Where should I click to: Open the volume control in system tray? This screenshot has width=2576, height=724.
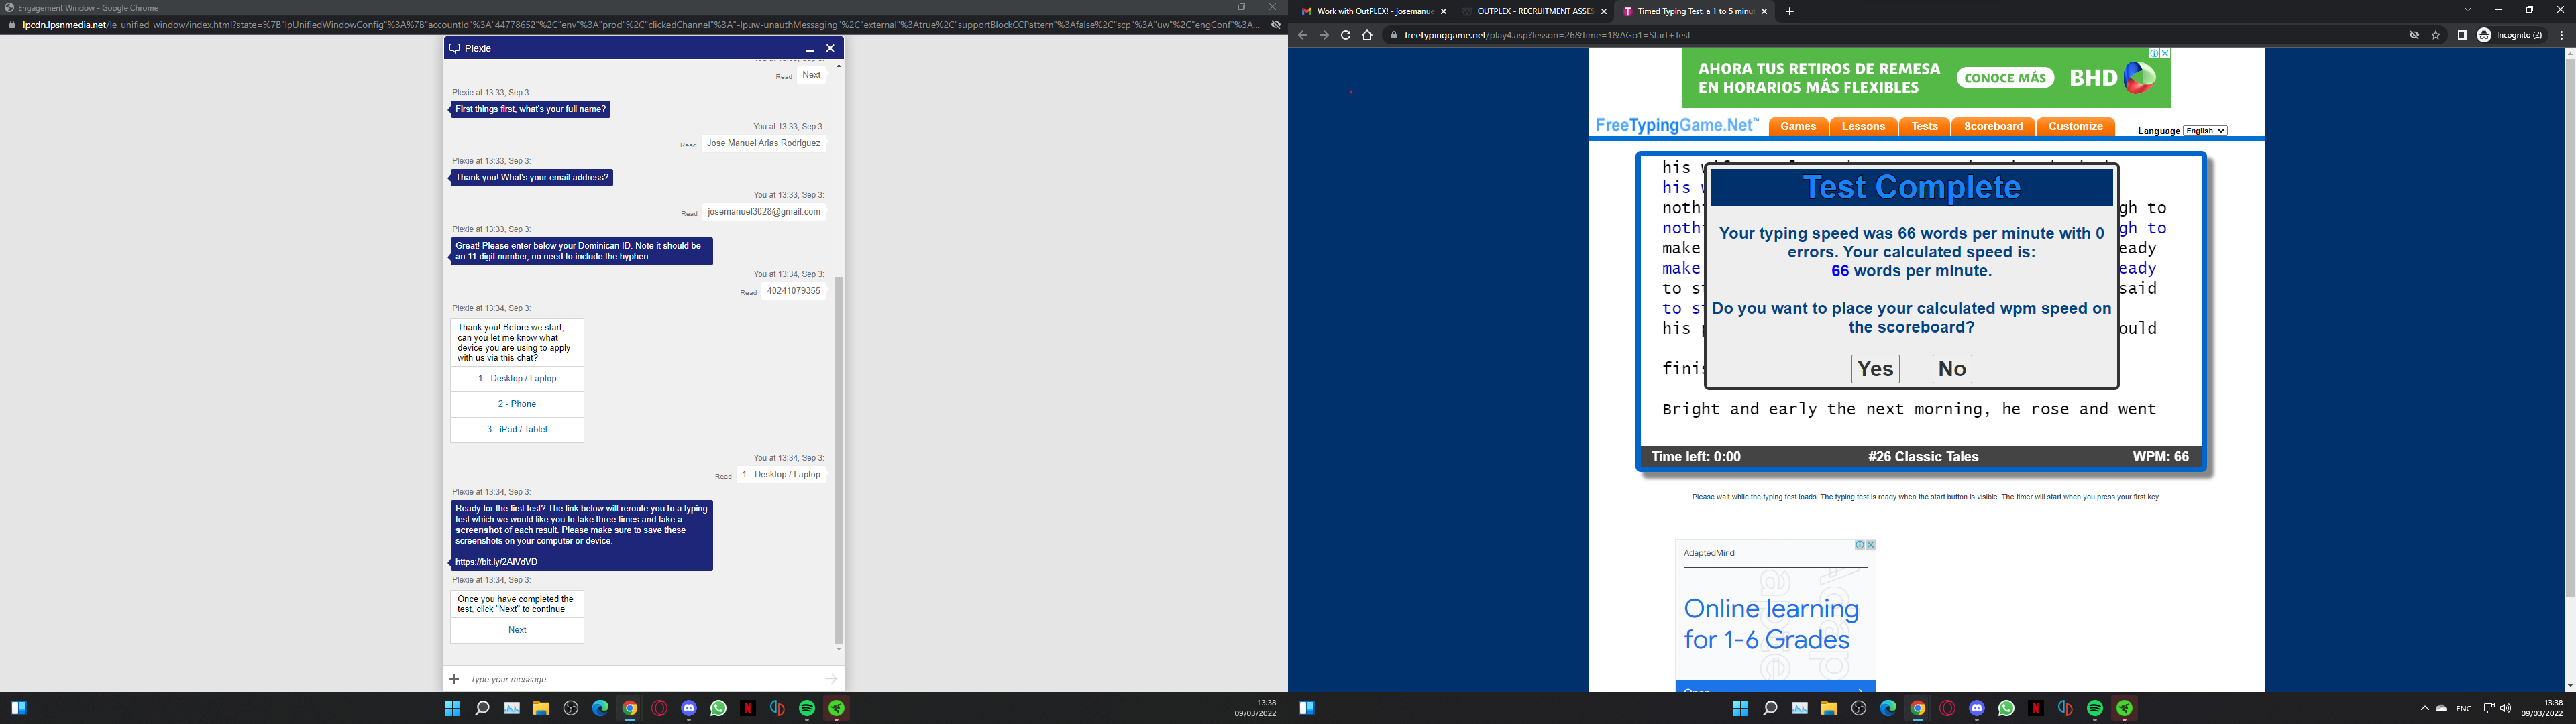[2505, 708]
